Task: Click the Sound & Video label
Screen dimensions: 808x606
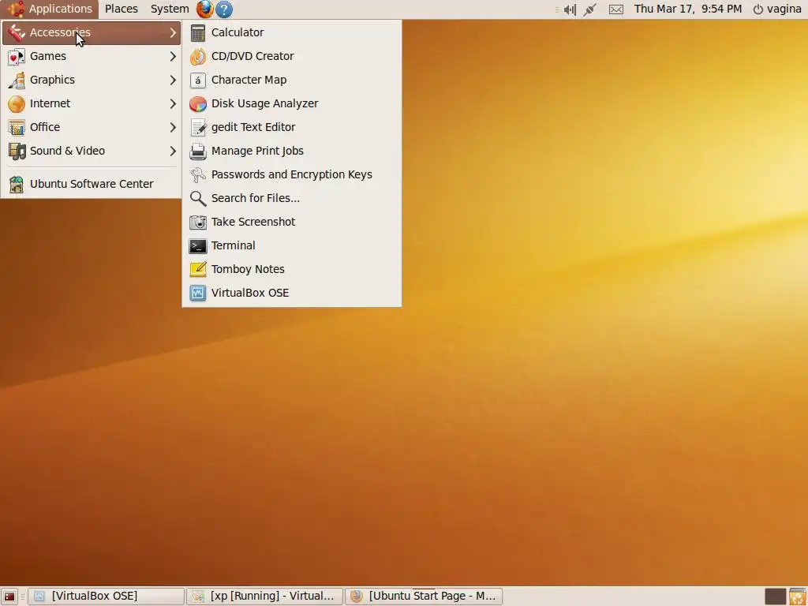Action: click(x=68, y=151)
